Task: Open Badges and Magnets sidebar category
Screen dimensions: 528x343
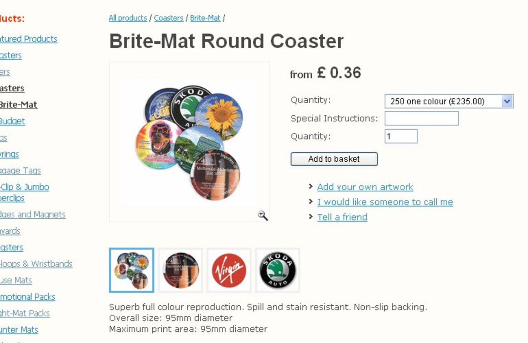Action: [x=33, y=214]
